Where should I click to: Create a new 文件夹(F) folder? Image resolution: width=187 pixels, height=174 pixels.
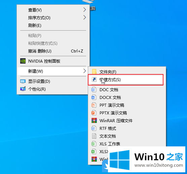[127, 72]
